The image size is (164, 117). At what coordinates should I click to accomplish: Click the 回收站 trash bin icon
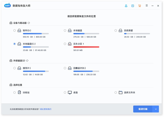[19, 92]
